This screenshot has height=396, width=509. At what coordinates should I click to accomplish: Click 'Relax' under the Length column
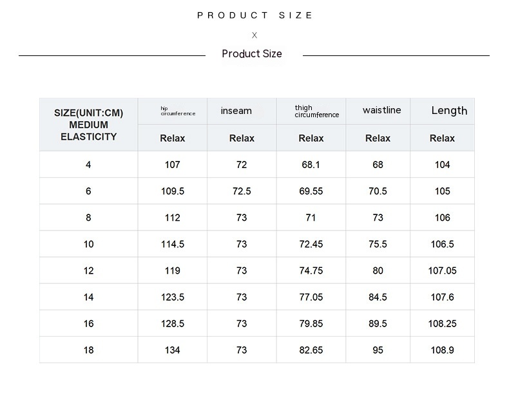pos(442,138)
